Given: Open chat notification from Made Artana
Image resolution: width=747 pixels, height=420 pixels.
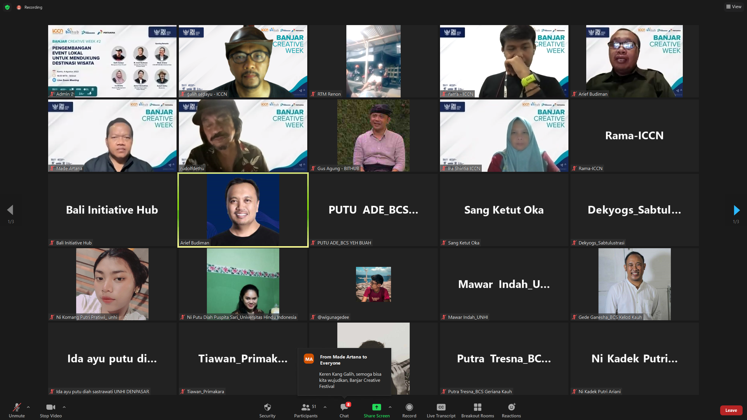Looking at the screenshot, I should click(344, 372).
